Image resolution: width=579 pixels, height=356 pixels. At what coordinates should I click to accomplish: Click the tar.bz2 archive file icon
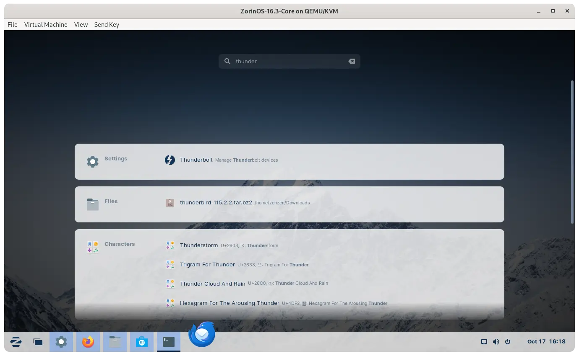pyautogui.click(x=170, y=203)
